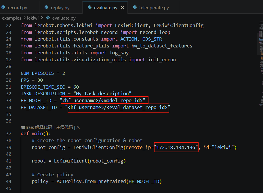Expand the chevron after examples breadcrumb
The image size is (263, 193).
pos(24,18)
